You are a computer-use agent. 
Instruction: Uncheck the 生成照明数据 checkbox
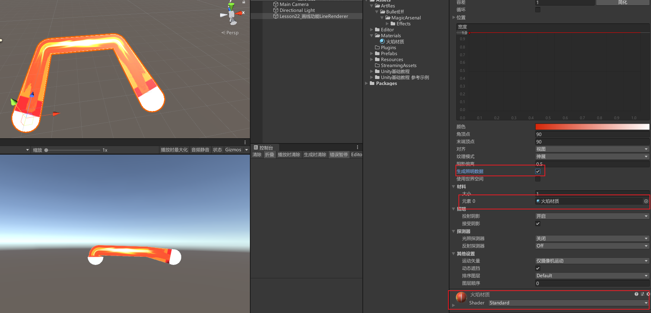(x=537, y=171)
